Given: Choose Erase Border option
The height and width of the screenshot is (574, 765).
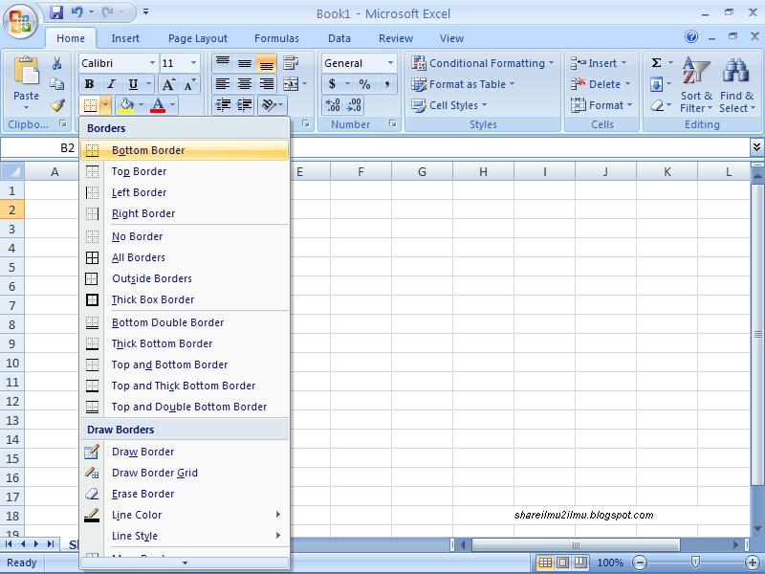Looking at the screenshot, I should [186, 494].
